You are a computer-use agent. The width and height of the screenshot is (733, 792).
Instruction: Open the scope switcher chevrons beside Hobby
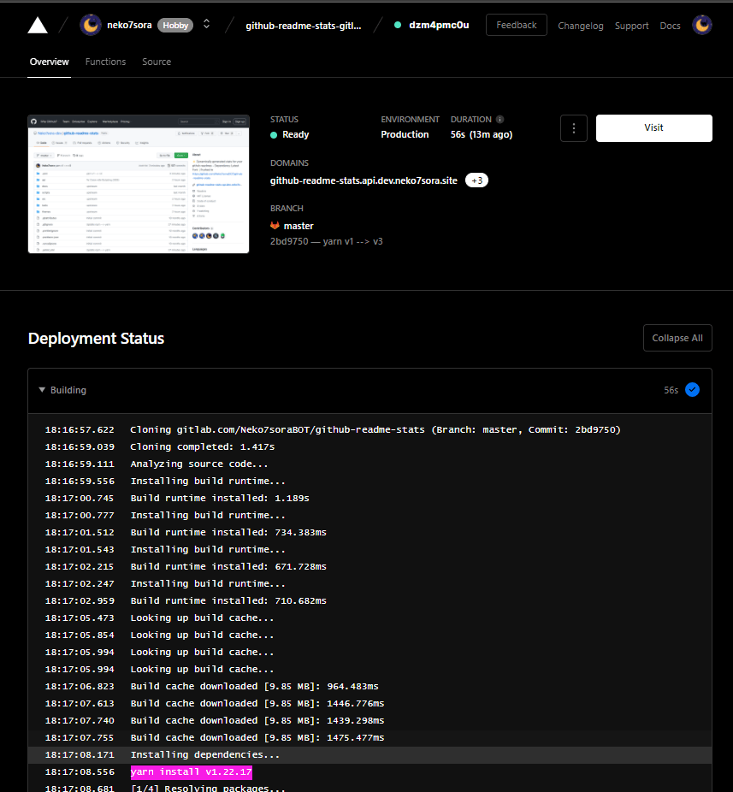tap(206, 24)
